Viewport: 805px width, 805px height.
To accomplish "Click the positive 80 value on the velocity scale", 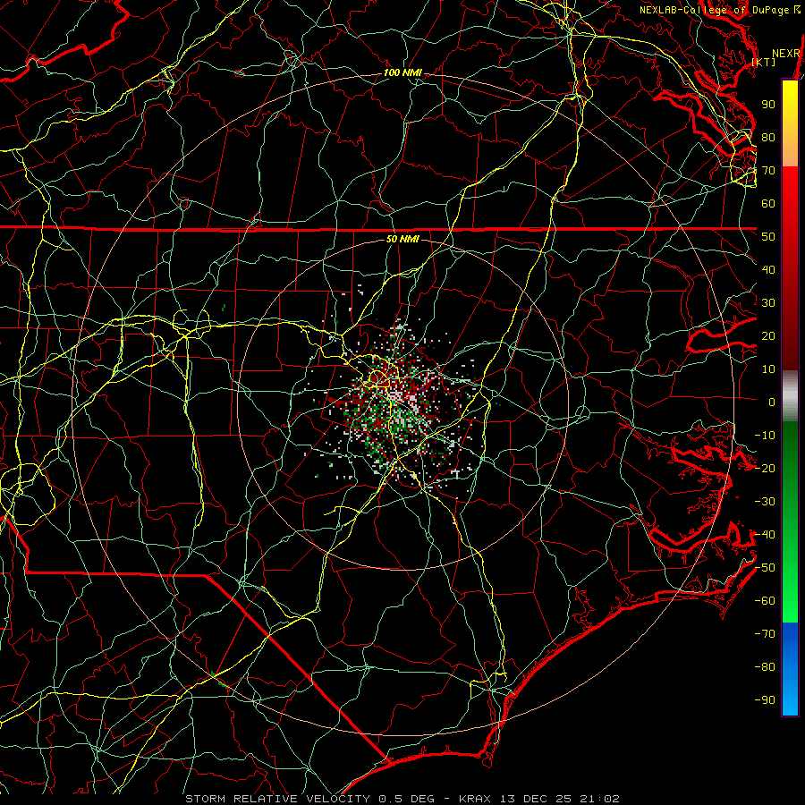I will click(x=768, y=137).
